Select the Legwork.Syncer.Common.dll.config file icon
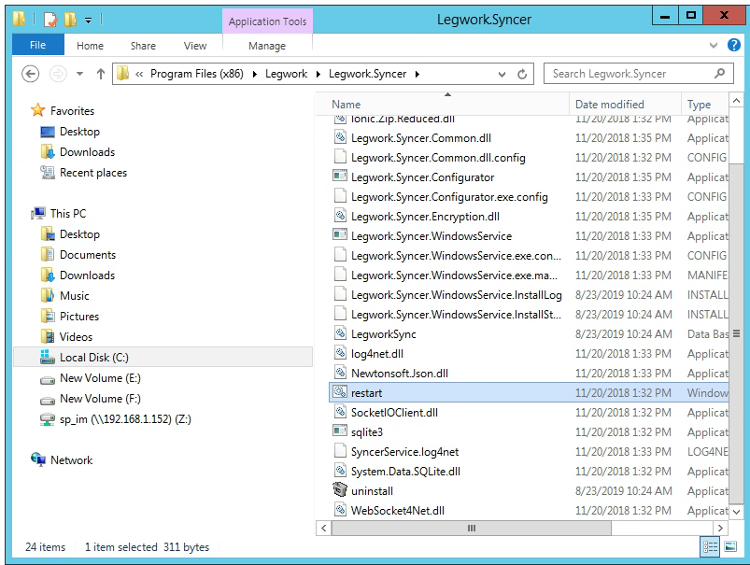The height and width of the screenshot is (565, 750). pyautogui.click(x=340, y=157)
